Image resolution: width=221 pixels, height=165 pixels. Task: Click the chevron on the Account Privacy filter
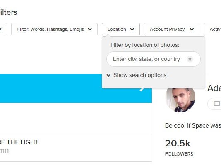pos(192,30)
